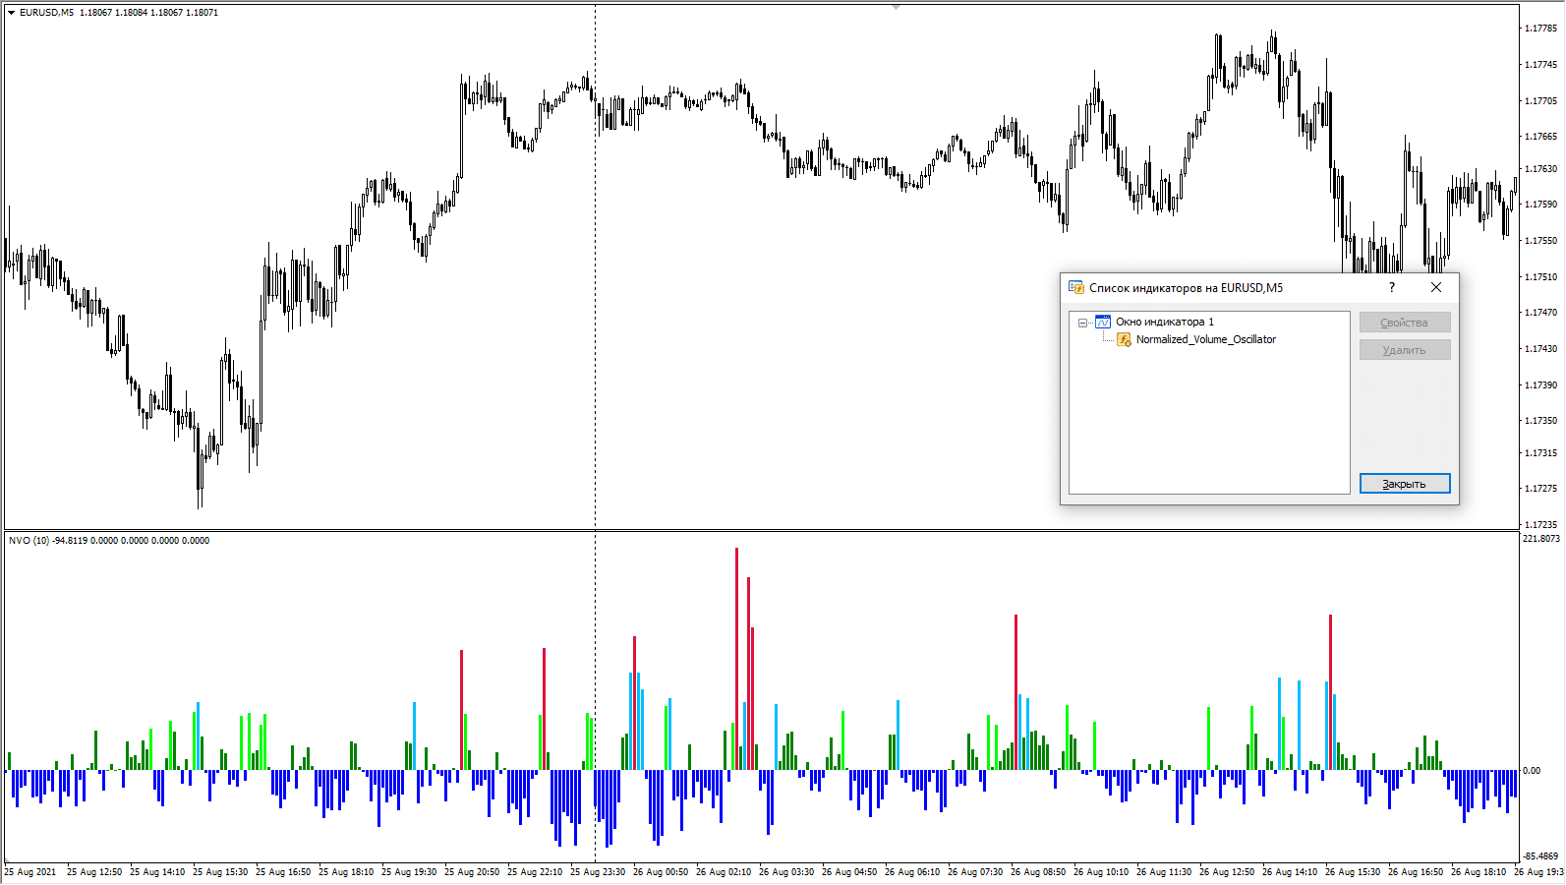Click the 1.17785 price scale label

(x=1540, y=29)
